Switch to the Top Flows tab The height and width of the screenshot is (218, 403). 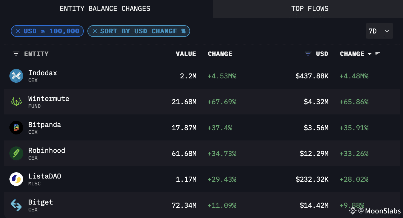310,9
